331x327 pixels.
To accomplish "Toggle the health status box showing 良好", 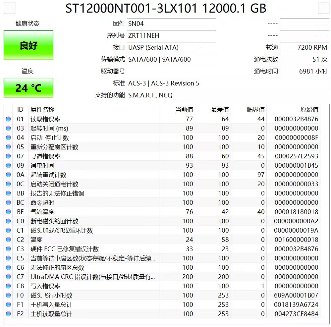I will (28, 45).
